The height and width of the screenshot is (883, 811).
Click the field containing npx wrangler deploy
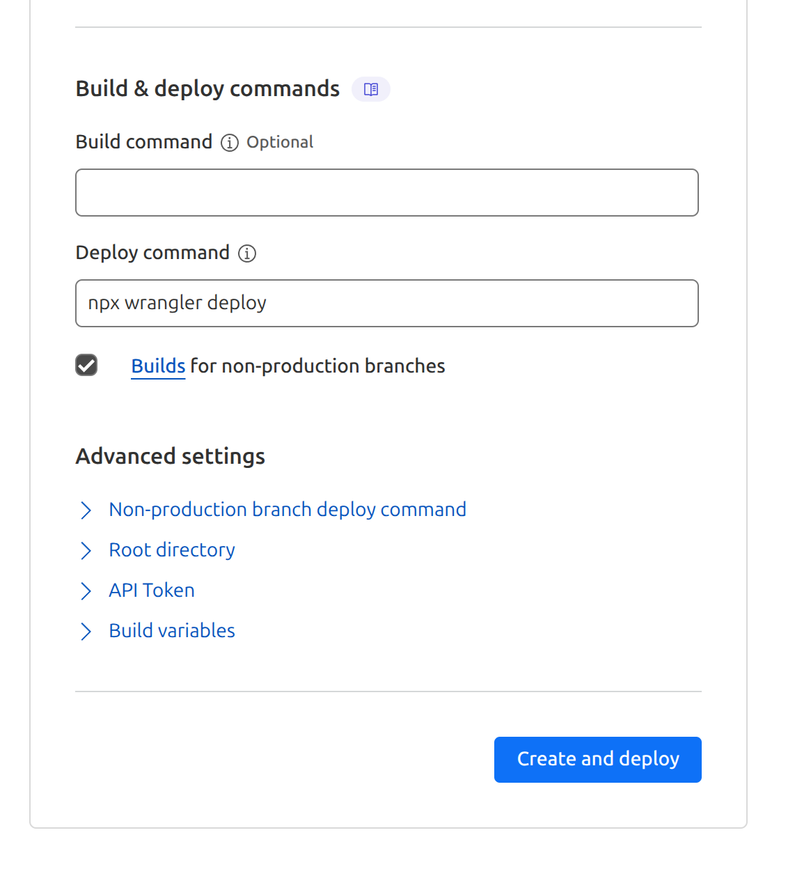coord(387,304)
